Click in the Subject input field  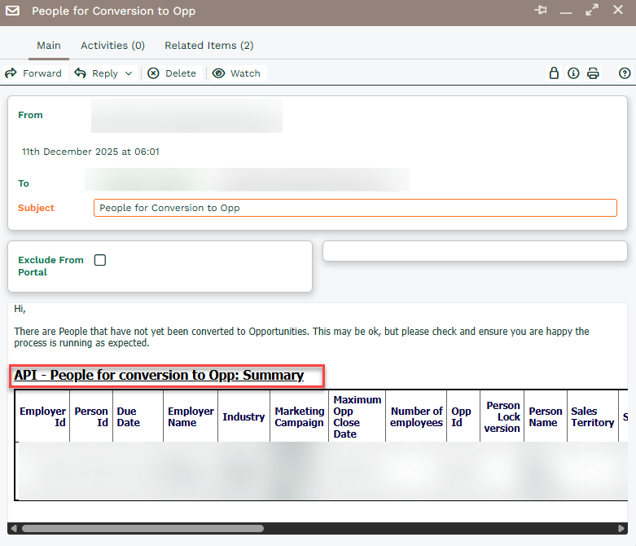354,208
